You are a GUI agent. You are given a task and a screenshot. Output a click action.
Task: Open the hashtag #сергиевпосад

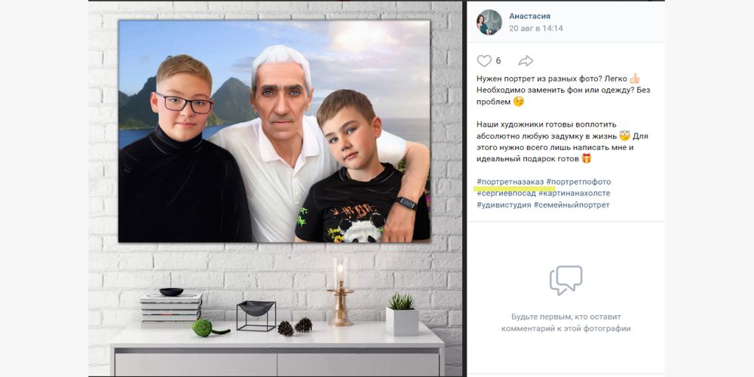click(x=507, y=193)
